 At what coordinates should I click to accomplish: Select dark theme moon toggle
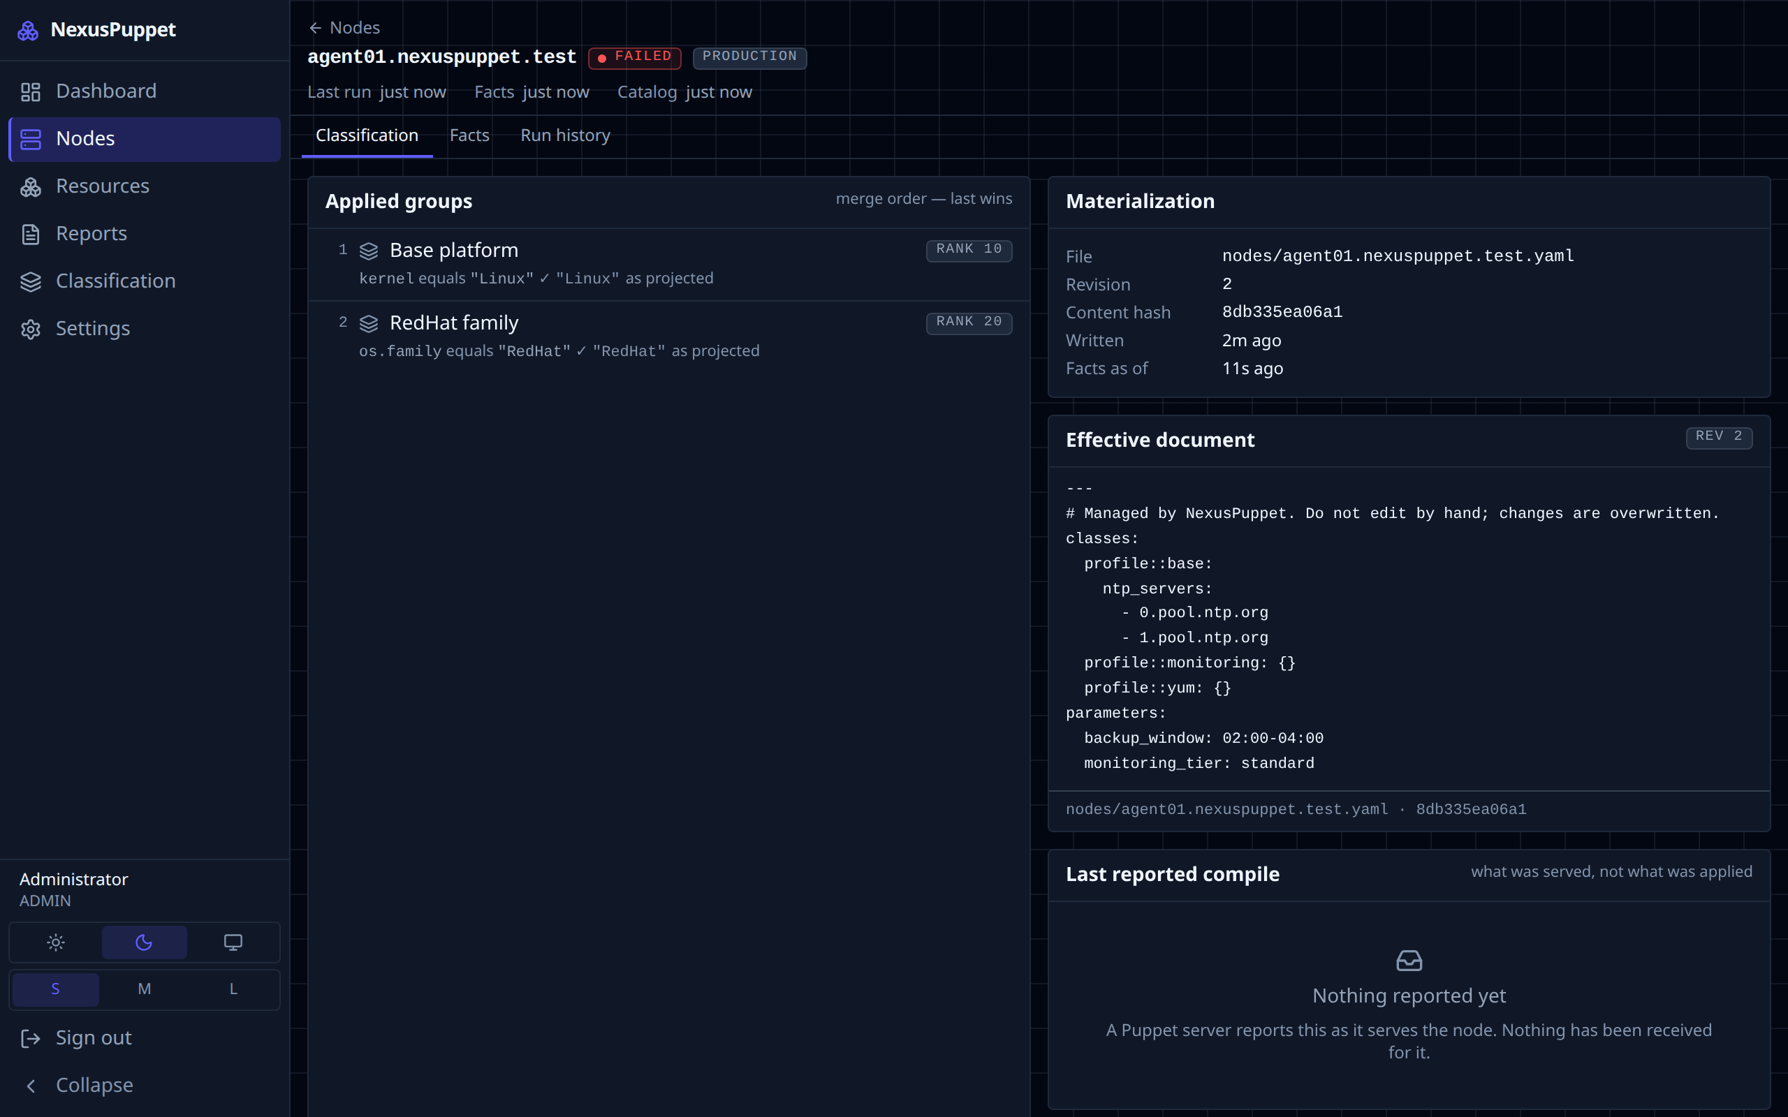[x=144, y=942]
